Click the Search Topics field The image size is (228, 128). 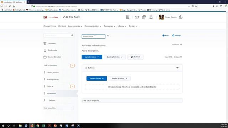pos(57,36)
